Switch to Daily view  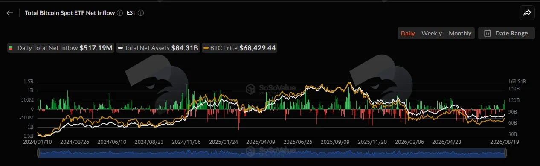pos(408,33)
